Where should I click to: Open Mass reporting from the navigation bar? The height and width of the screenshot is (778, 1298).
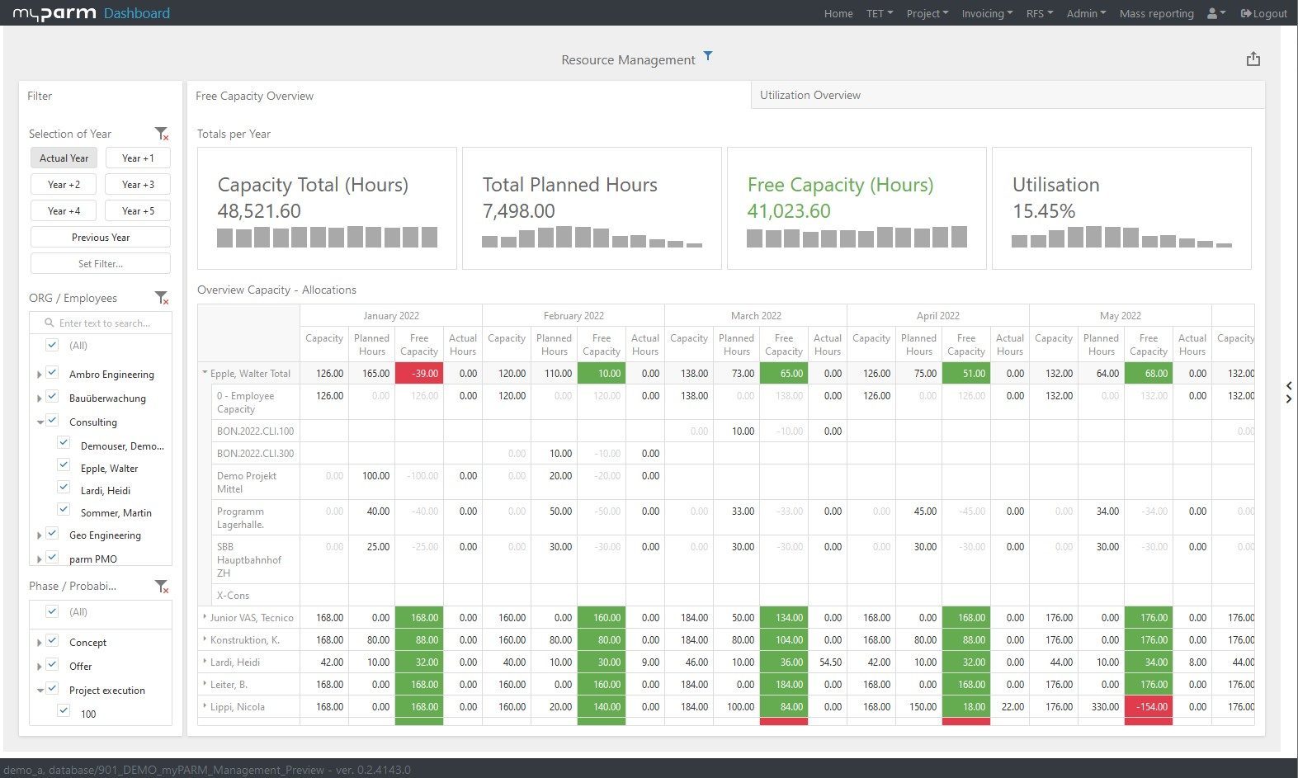pos(1156,13)
